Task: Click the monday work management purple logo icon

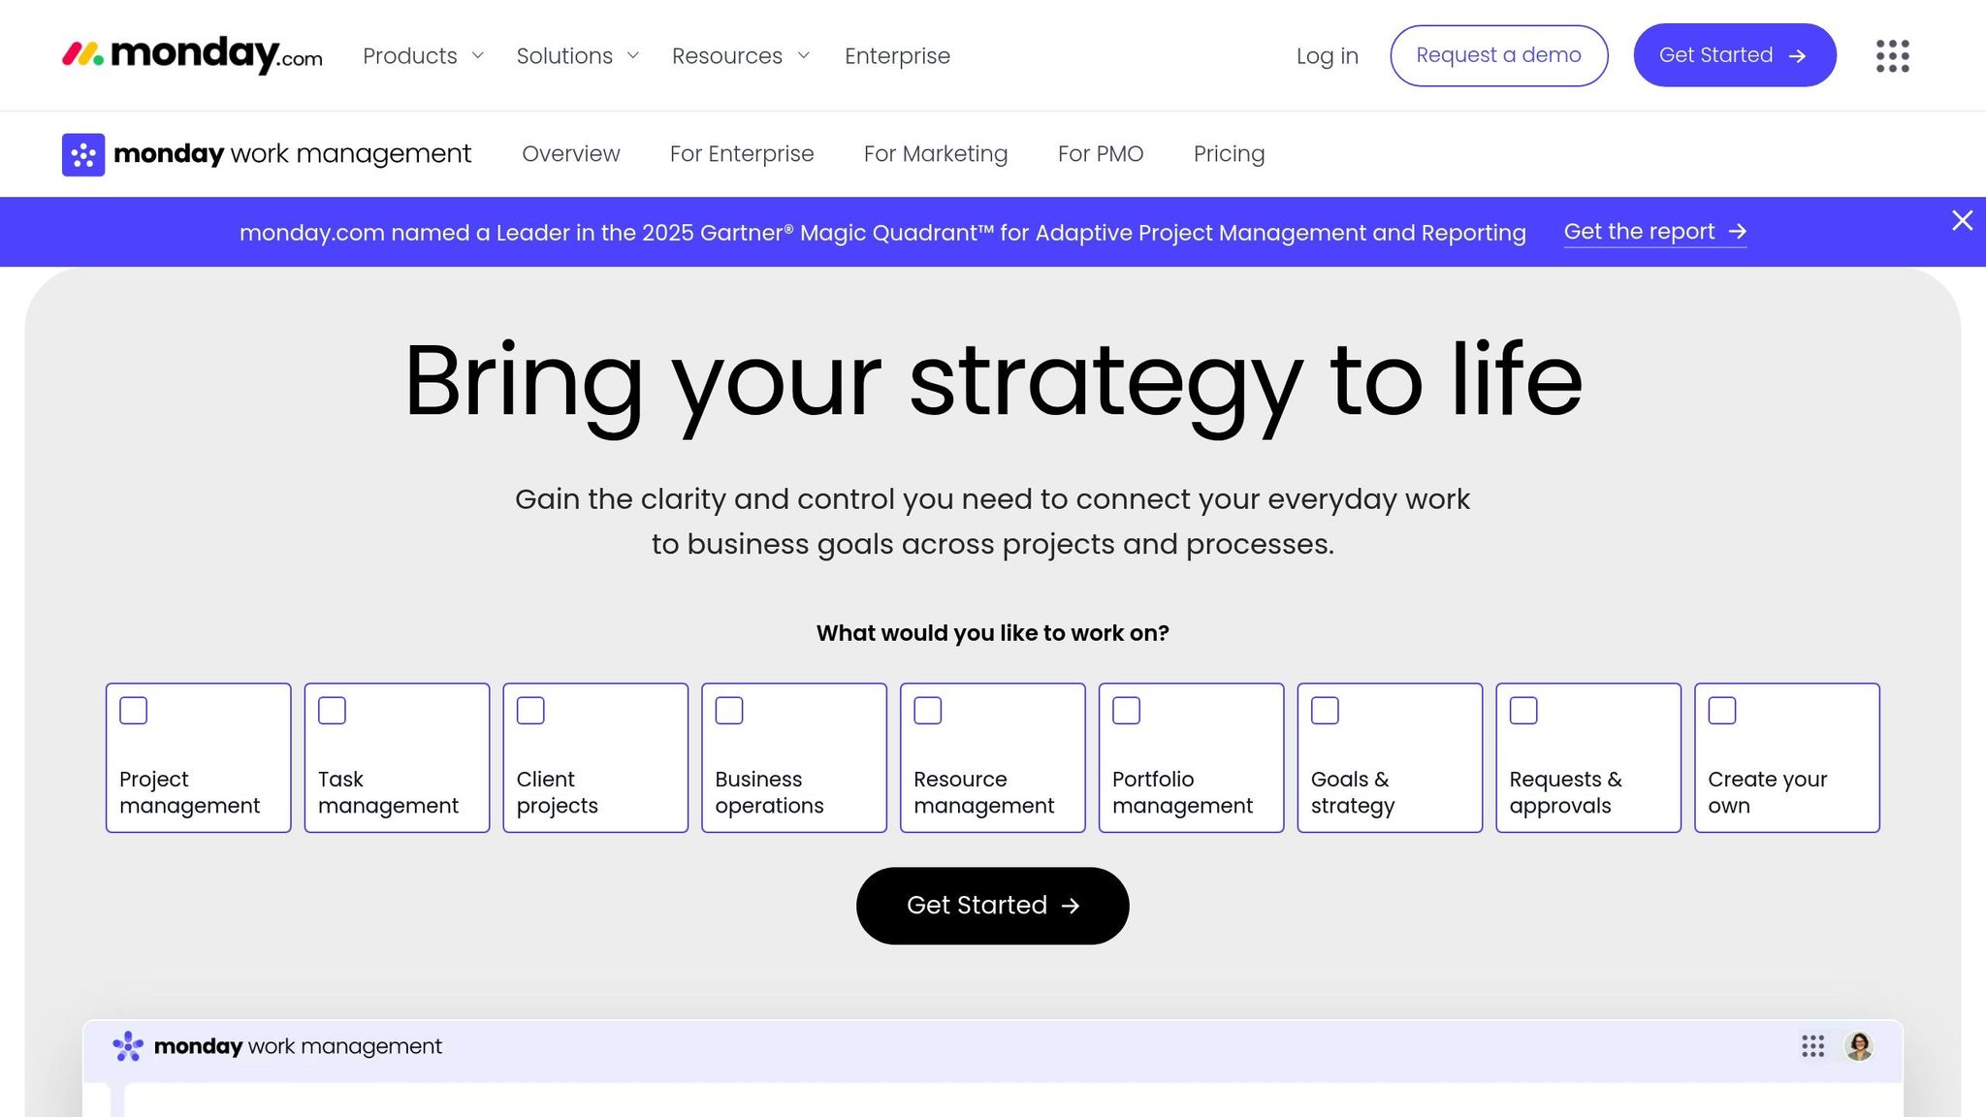Action: (x=83, y=154)
